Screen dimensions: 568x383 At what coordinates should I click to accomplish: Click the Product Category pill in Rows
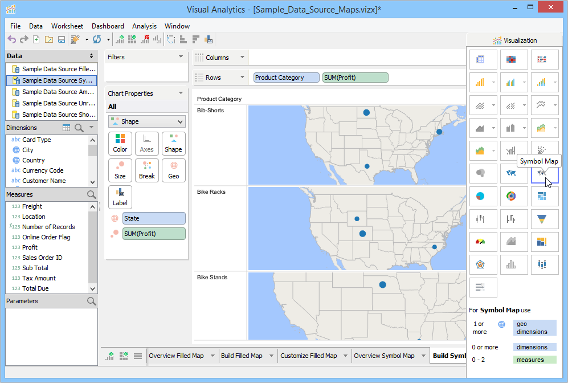coord(287,78)
